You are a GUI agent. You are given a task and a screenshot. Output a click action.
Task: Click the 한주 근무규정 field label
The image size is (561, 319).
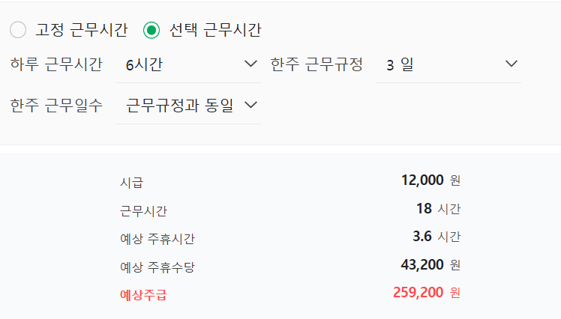[x=316, y=64]
